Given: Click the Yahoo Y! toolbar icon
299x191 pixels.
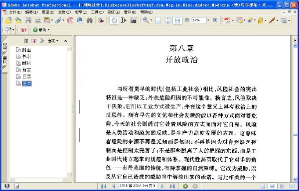Looking at the screenshot, I should coord(23,30).
